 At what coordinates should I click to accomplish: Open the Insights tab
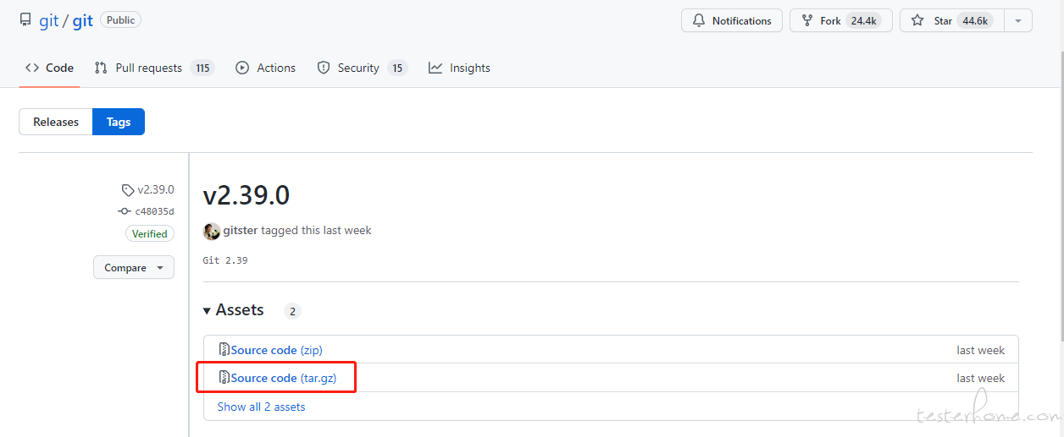click(x=459, y=68)
